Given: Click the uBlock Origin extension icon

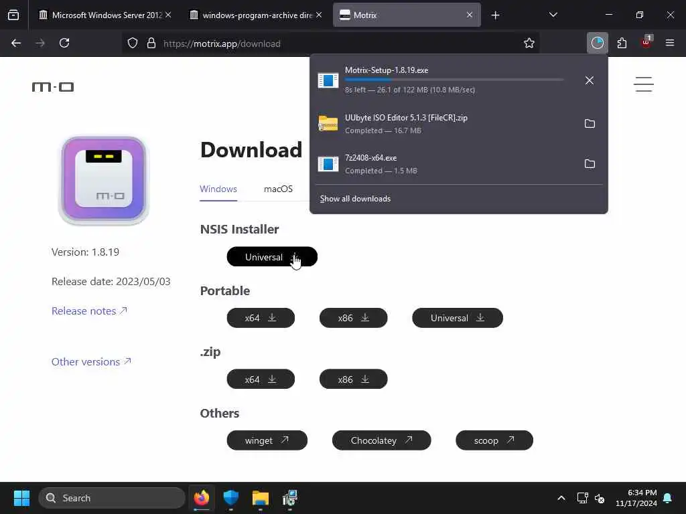Looking at the screenshot, I should [646, 43].
